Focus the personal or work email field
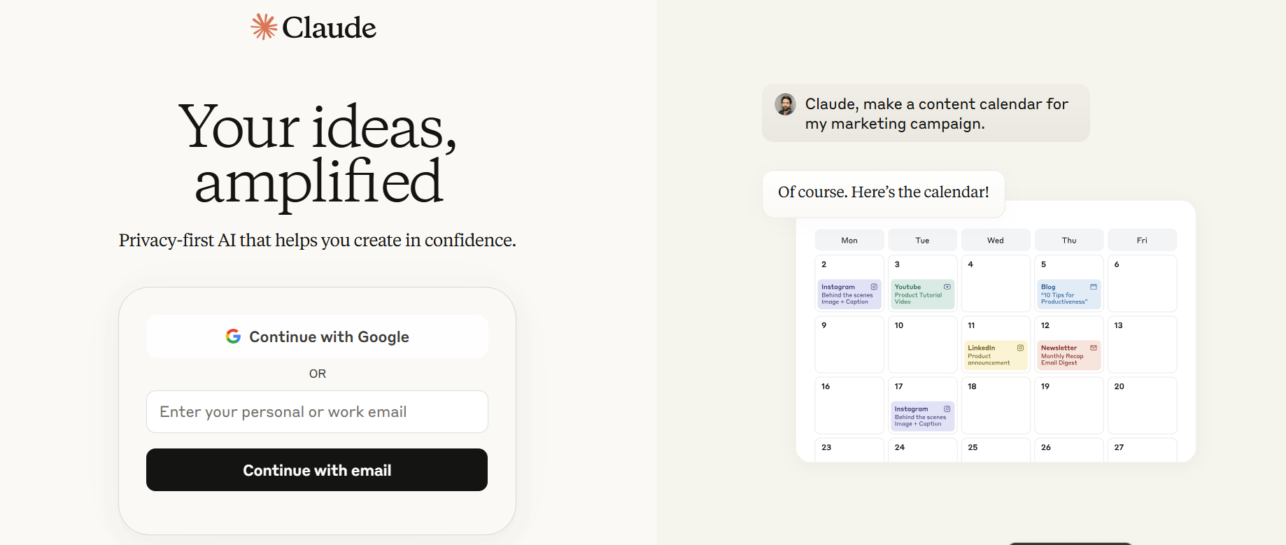Image resolution: width=1286 pixels, height=545 pixels. 317,412
